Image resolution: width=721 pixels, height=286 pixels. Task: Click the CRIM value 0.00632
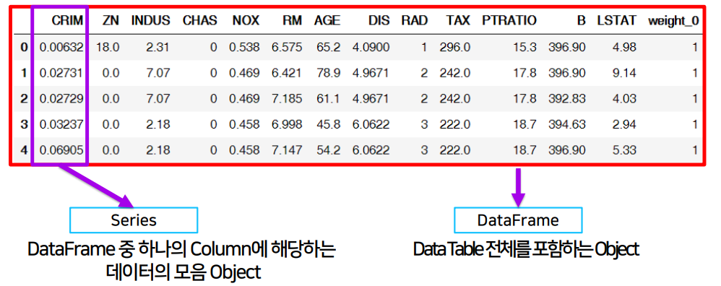[x=61, y=47]
